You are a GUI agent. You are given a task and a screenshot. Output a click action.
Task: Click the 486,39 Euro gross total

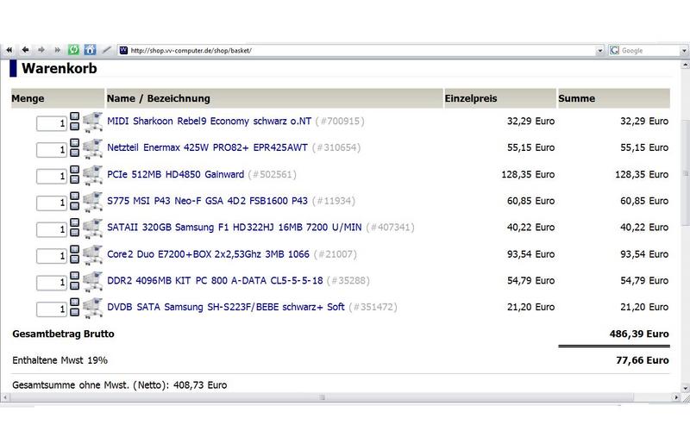tap(639, 334)
